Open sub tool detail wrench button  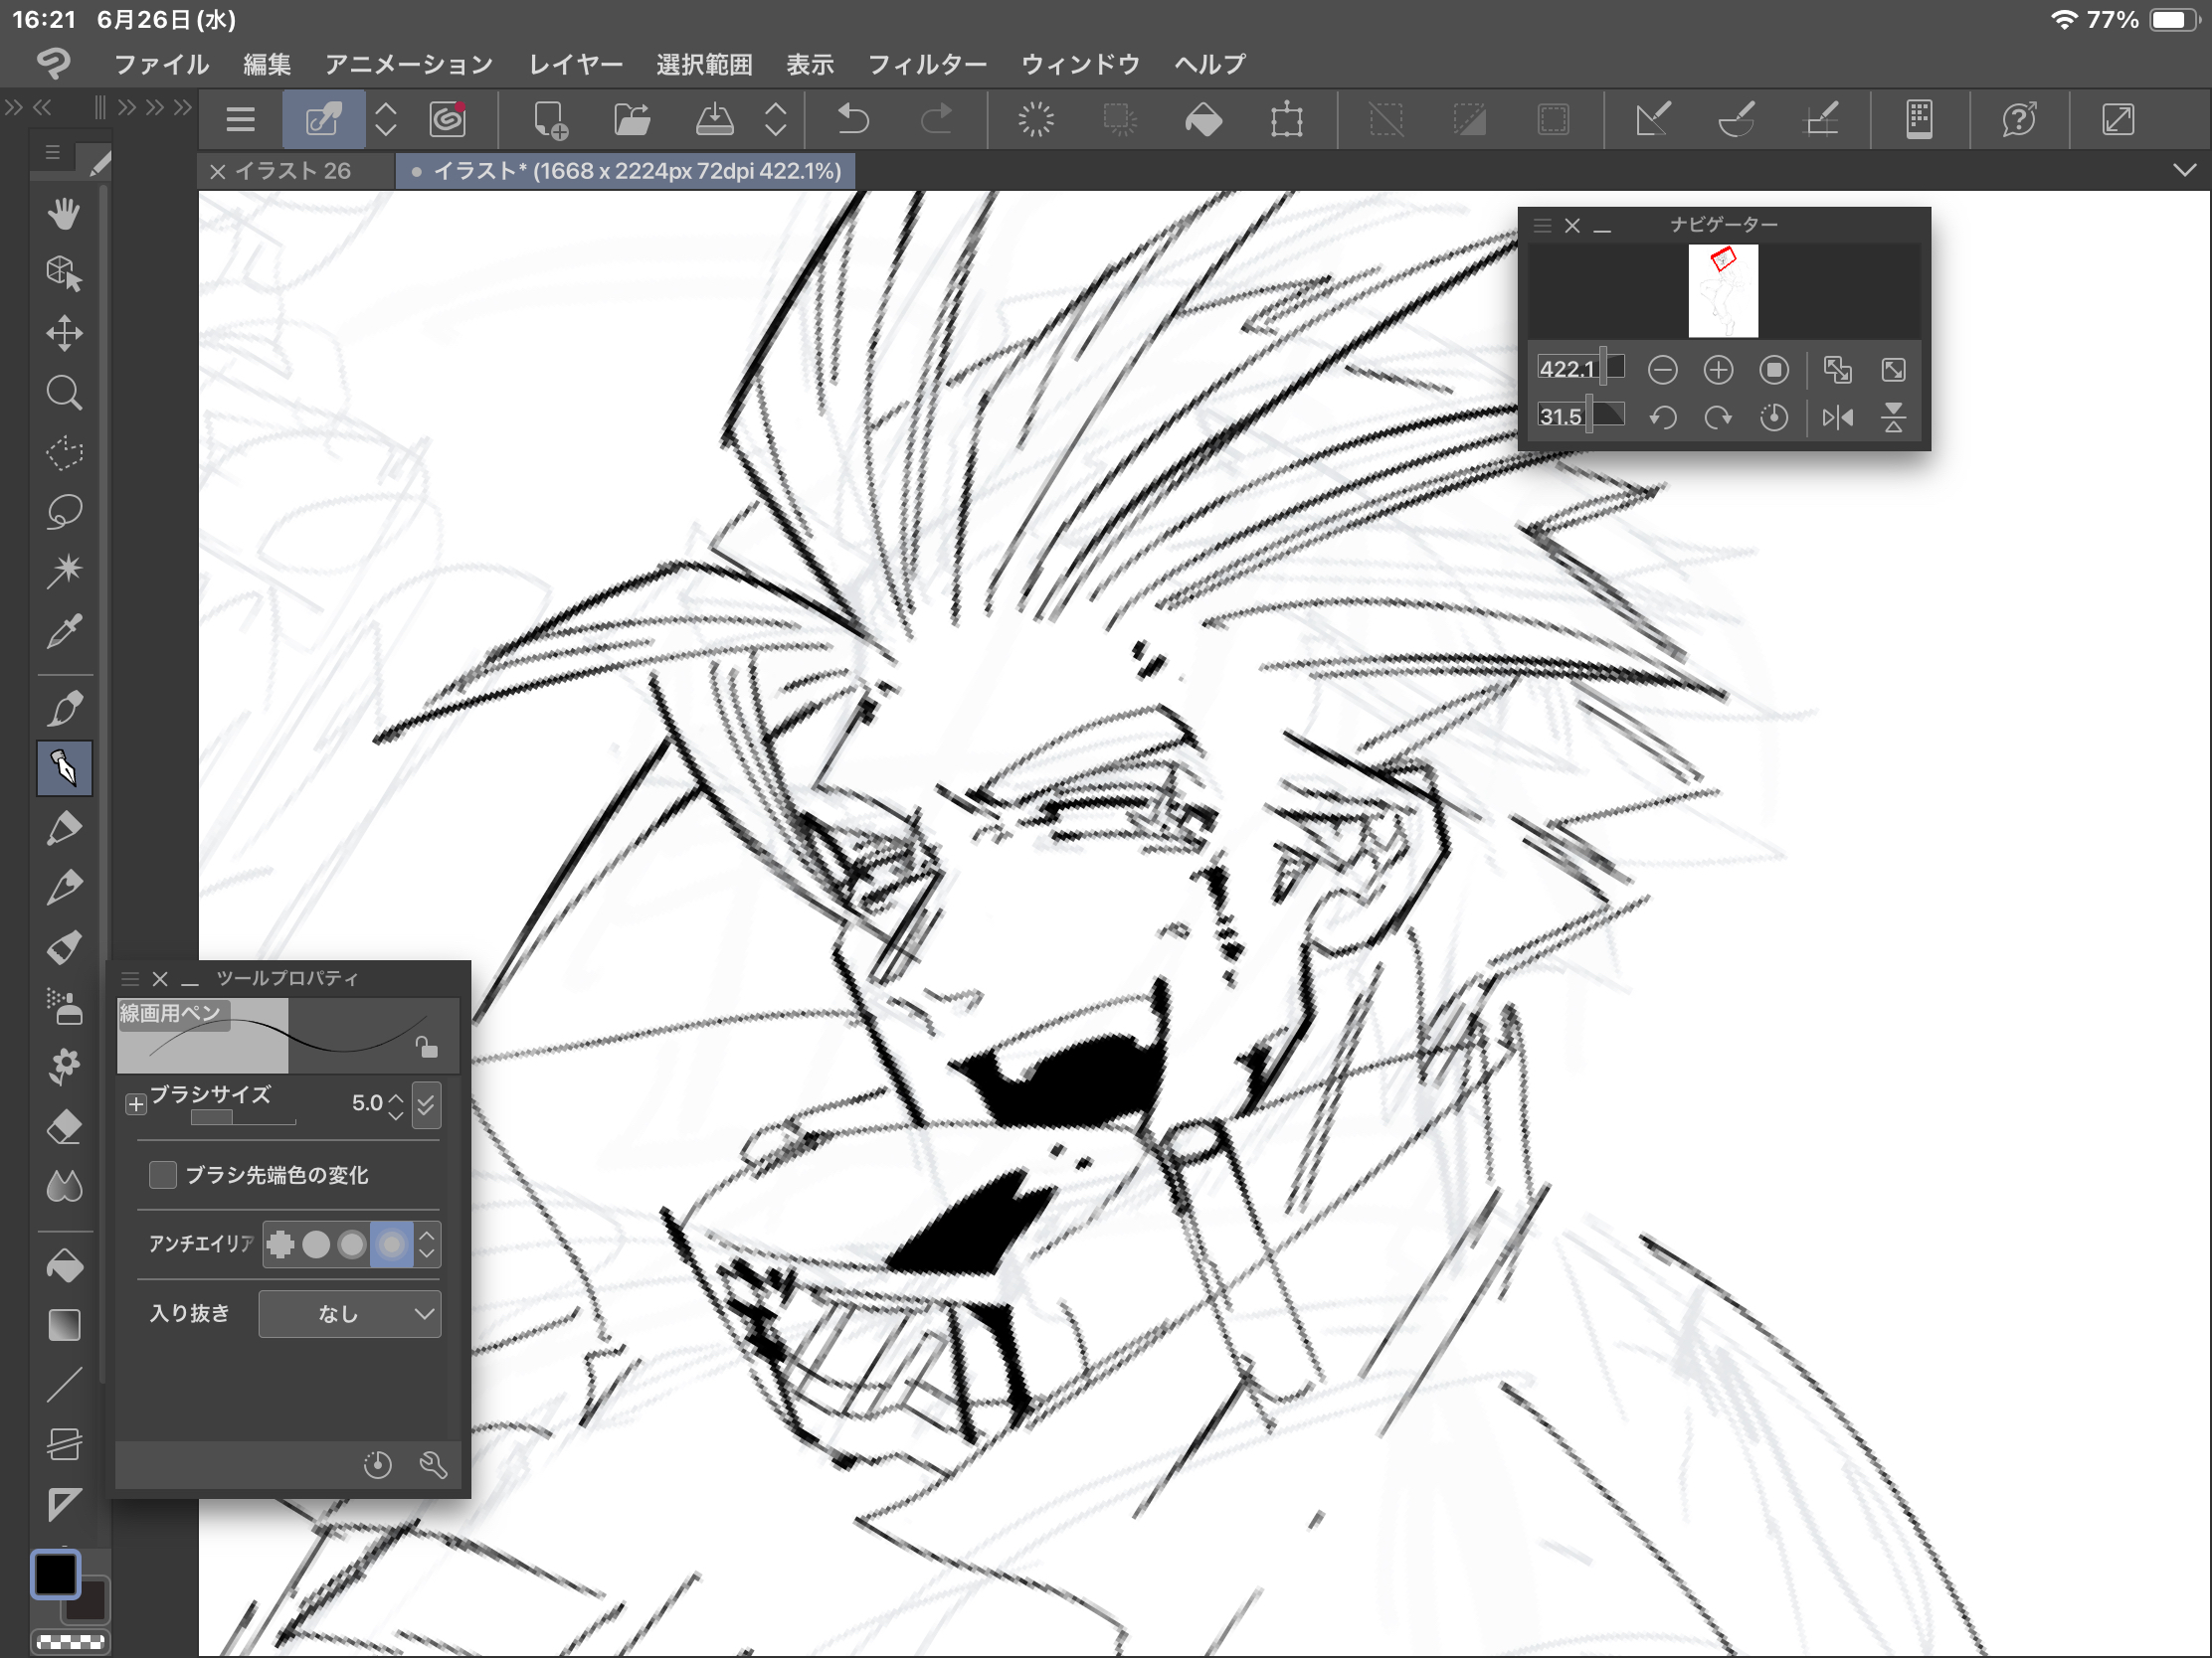[x=433, y=1464]
